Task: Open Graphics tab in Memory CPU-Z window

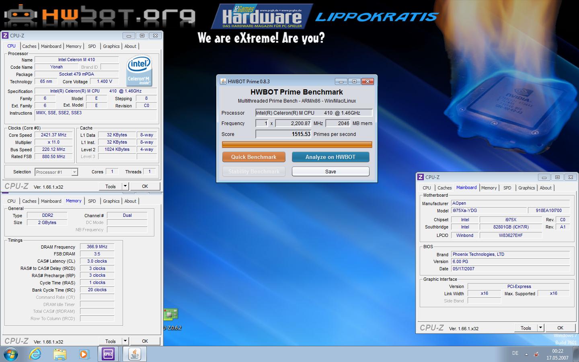Action: 111,201
